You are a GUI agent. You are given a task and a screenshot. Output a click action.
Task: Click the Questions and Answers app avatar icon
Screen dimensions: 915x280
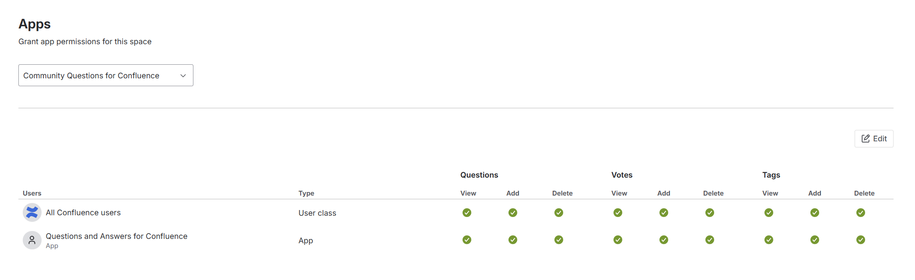coord(32,240)
